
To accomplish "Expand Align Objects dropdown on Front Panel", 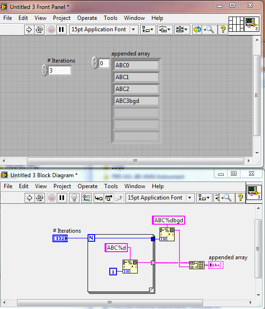I will [x=148, y=29].
